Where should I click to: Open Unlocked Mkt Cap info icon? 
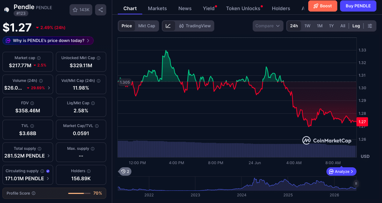(99, 58)
